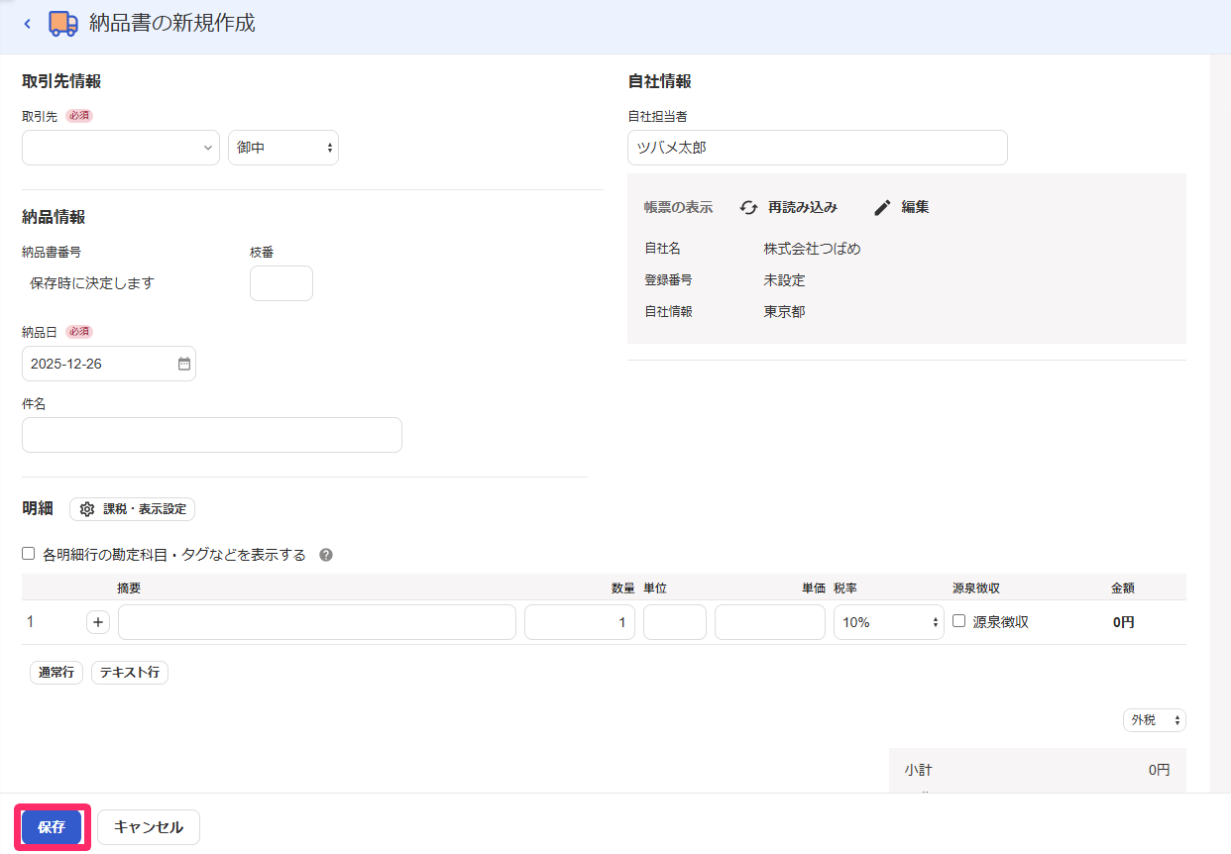Image resolution: width=1231 pixels, height=854 pixels.
Task: Click the delivery truck icon in header
Action: [63, 24]
